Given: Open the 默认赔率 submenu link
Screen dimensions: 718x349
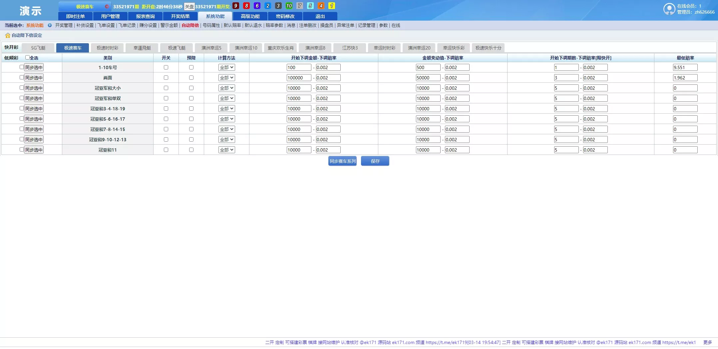Looking at the screenshot, I should pos(232,25).
